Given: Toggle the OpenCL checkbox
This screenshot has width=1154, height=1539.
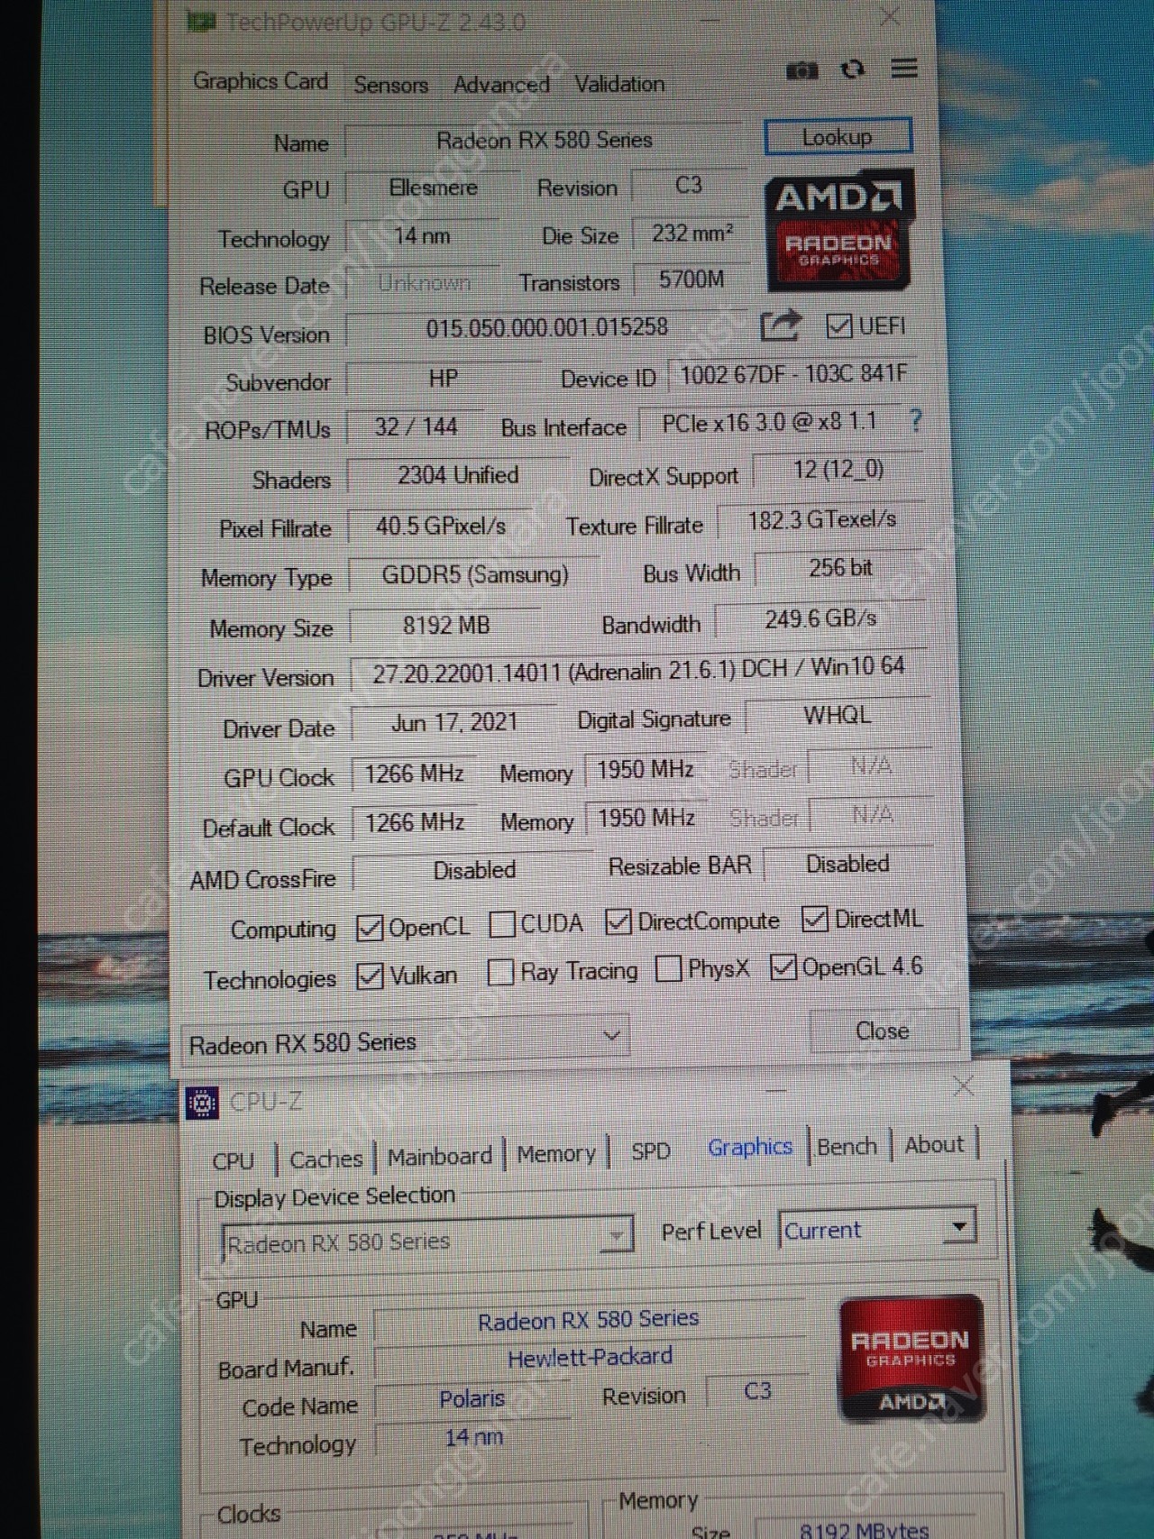Looking at the screenshot, I should tap(370, 928).
